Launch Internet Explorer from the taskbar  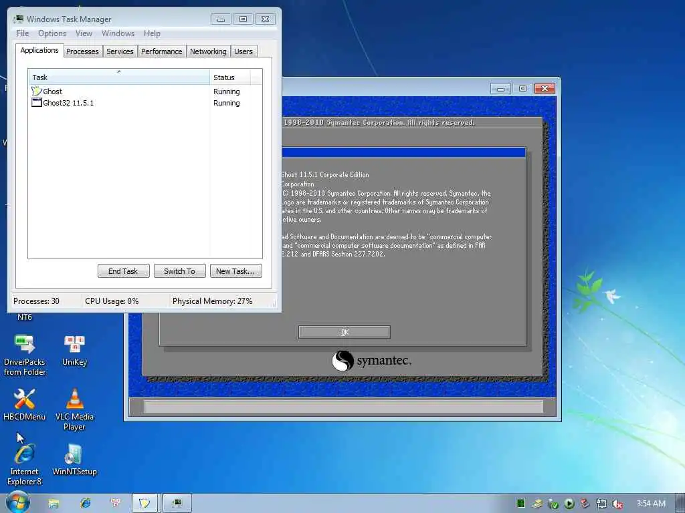(85, 504)
